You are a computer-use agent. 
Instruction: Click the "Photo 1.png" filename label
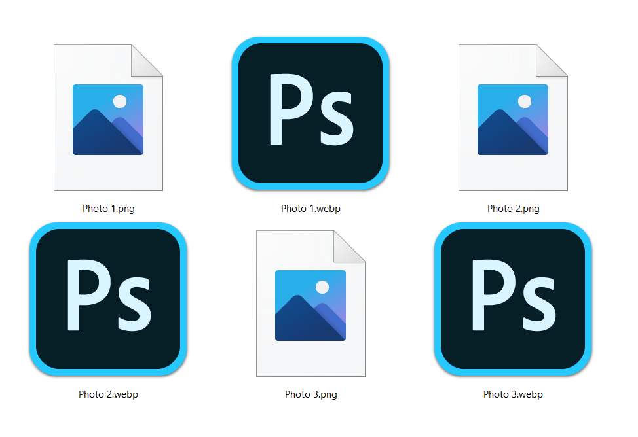(109, 209)
